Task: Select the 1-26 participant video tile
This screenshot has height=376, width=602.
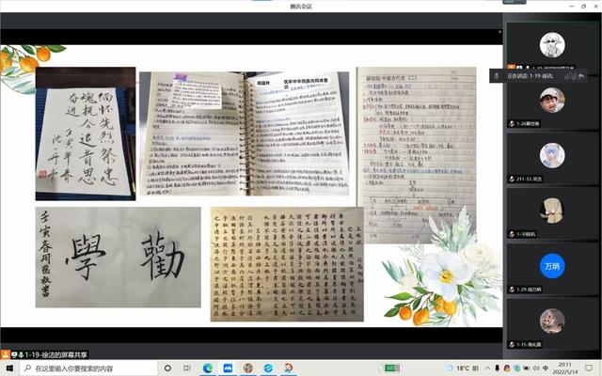Action: click(552, 101)
